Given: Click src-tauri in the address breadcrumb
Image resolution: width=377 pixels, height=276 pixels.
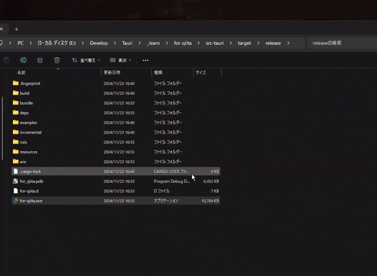Looking at the screenshot, I should [214, 43].
